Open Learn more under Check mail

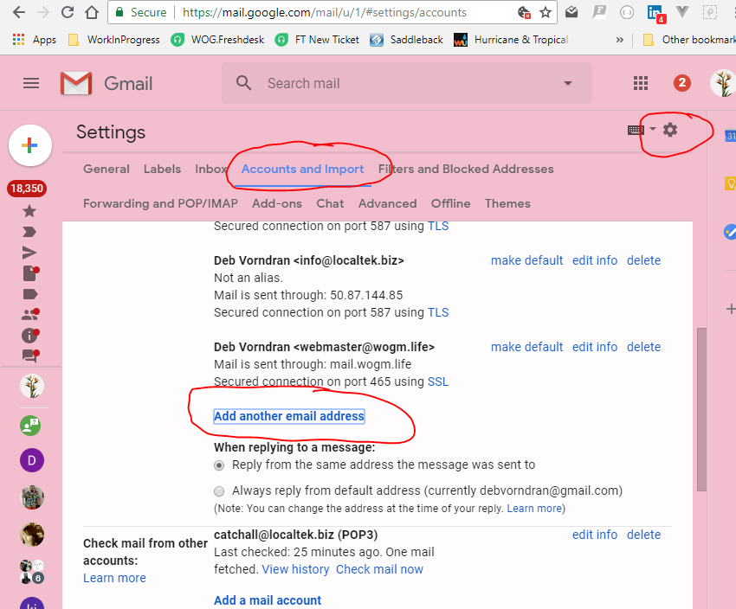(114, 578)
